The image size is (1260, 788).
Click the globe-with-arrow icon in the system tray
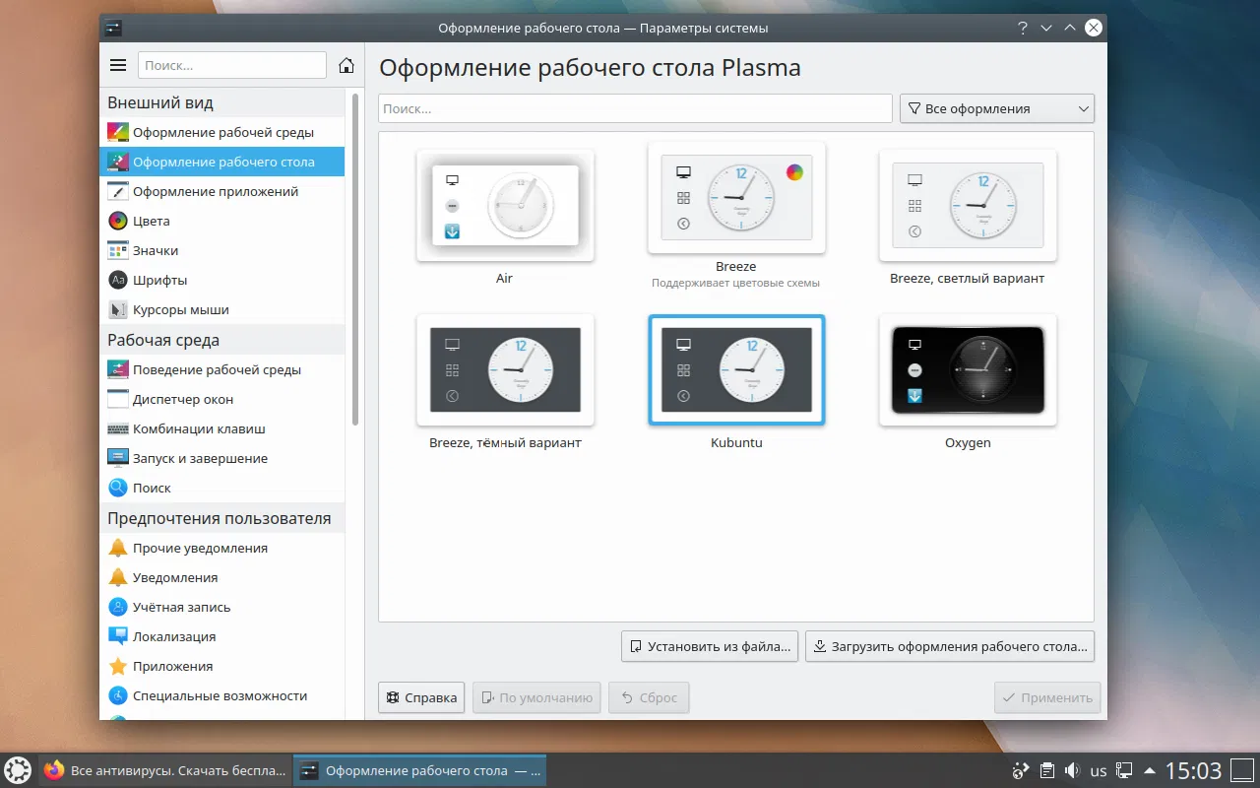(x=1022, y=770)
